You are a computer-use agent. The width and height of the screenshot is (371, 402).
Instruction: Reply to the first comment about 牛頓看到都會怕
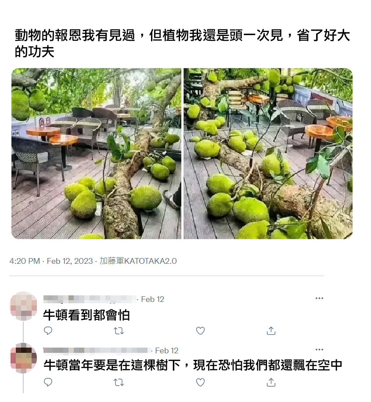pyautogui.click(x=48, y=331)
